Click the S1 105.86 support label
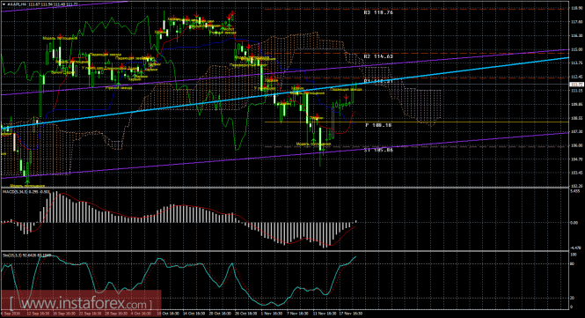This screenshot has height=318, width=585. (378, 150)
